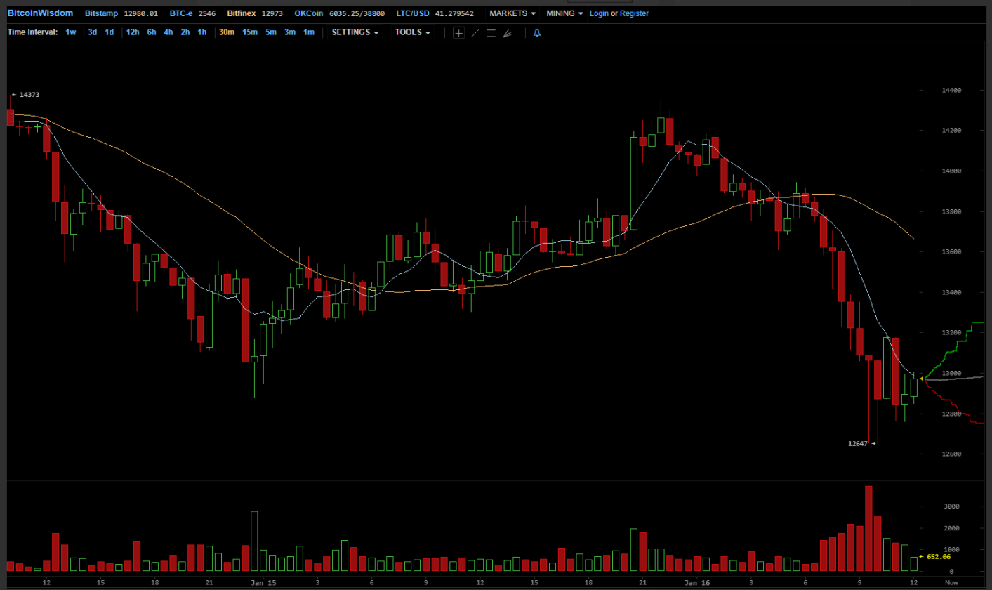Select the 30m time interval
992x590 pixels.
[226, 32]
